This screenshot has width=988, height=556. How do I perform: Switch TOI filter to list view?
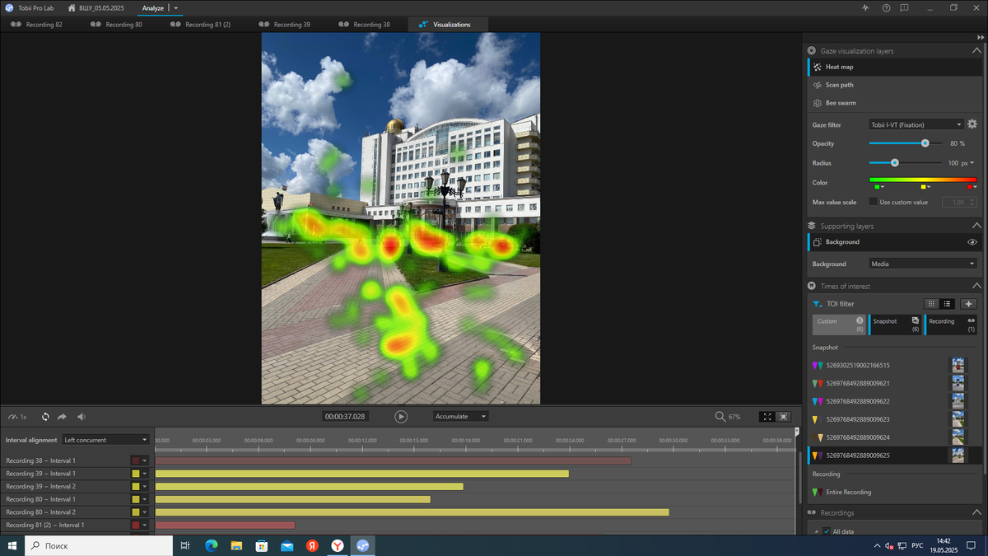tap(948, 304)
